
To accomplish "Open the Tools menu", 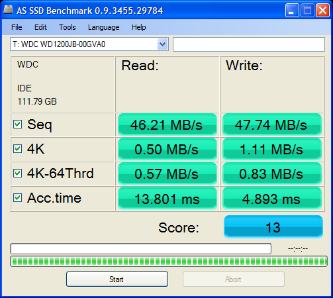I will [68, 27].
